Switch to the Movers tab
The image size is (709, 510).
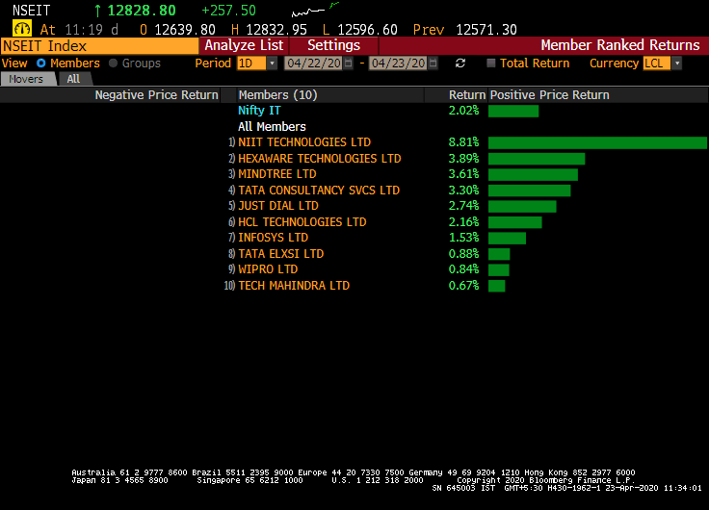click(26, 79)
